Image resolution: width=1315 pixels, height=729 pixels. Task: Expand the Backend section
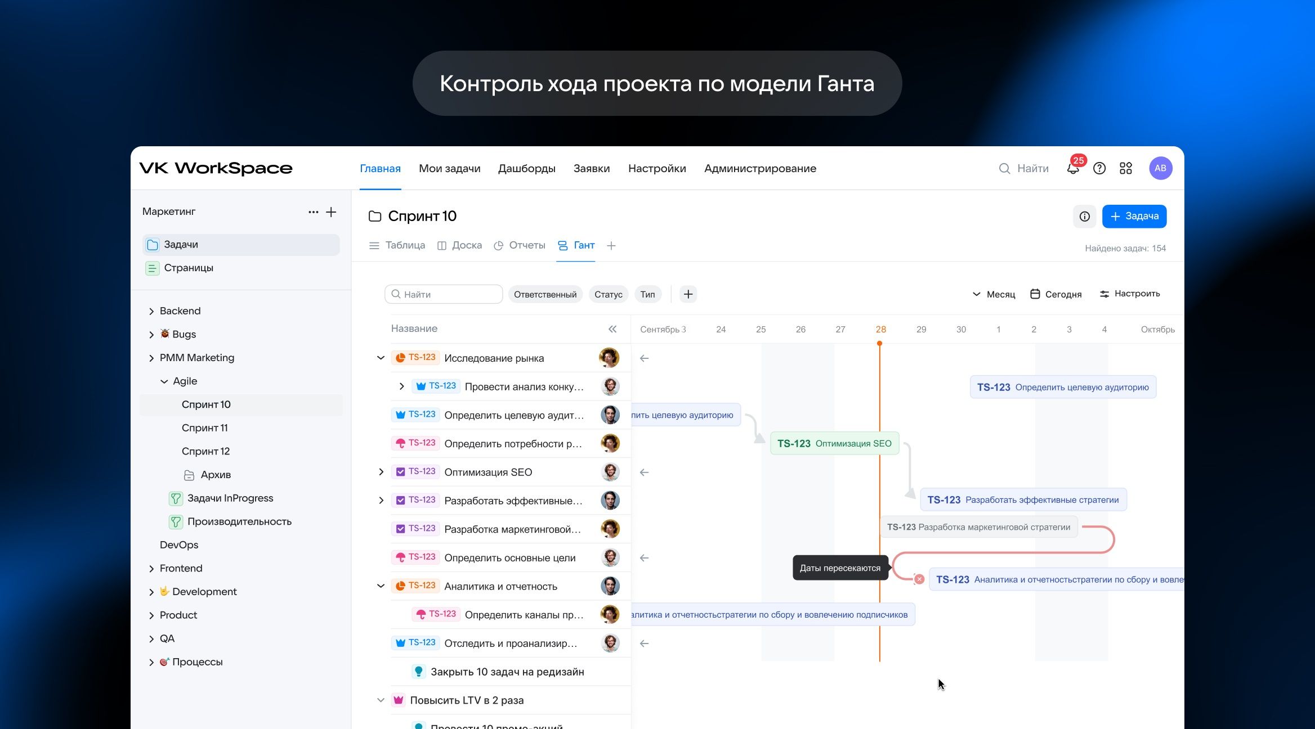(151, 312)
